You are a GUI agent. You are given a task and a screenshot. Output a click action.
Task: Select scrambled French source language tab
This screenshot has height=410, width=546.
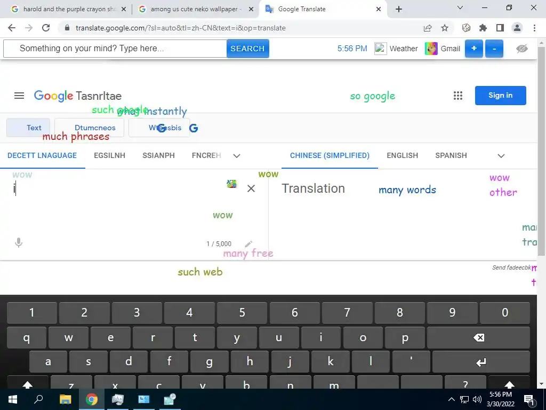coord(206,155)
